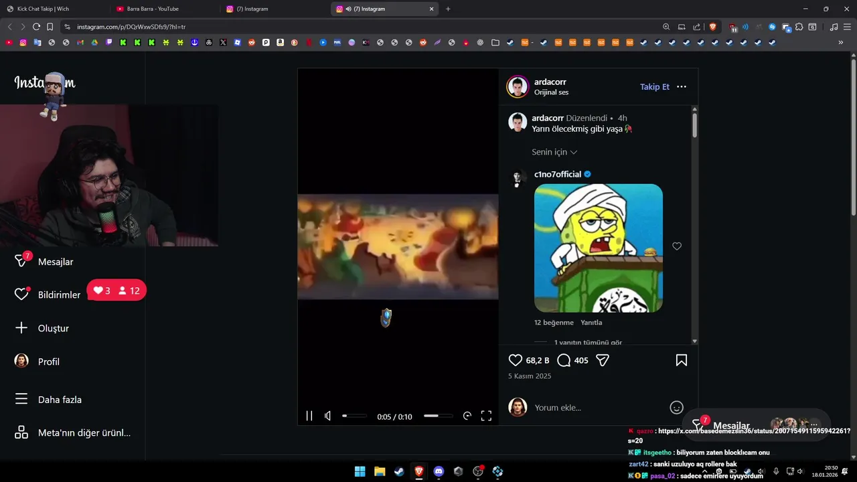Click the SpongeBob GIF comment image
Screen dimensions: 857x482
[599, 248]
